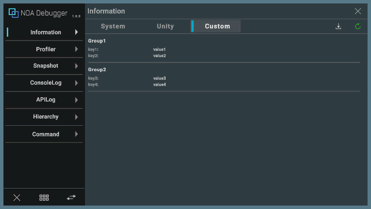Switch to the System tab
Screen dimensions: 371x209
113,26
